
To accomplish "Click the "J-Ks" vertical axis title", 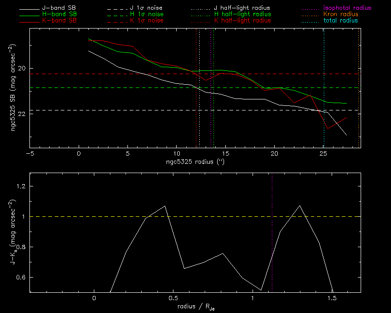I will click(12, 232).
